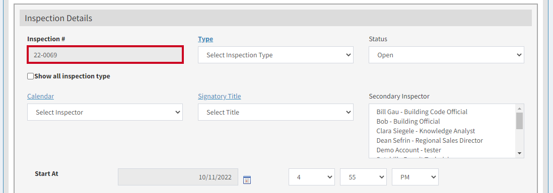The height and width of the screenshot is (193, 553).
Task: Open the Select Inspection Type dropdown
Action: click(x=275, y=55)
